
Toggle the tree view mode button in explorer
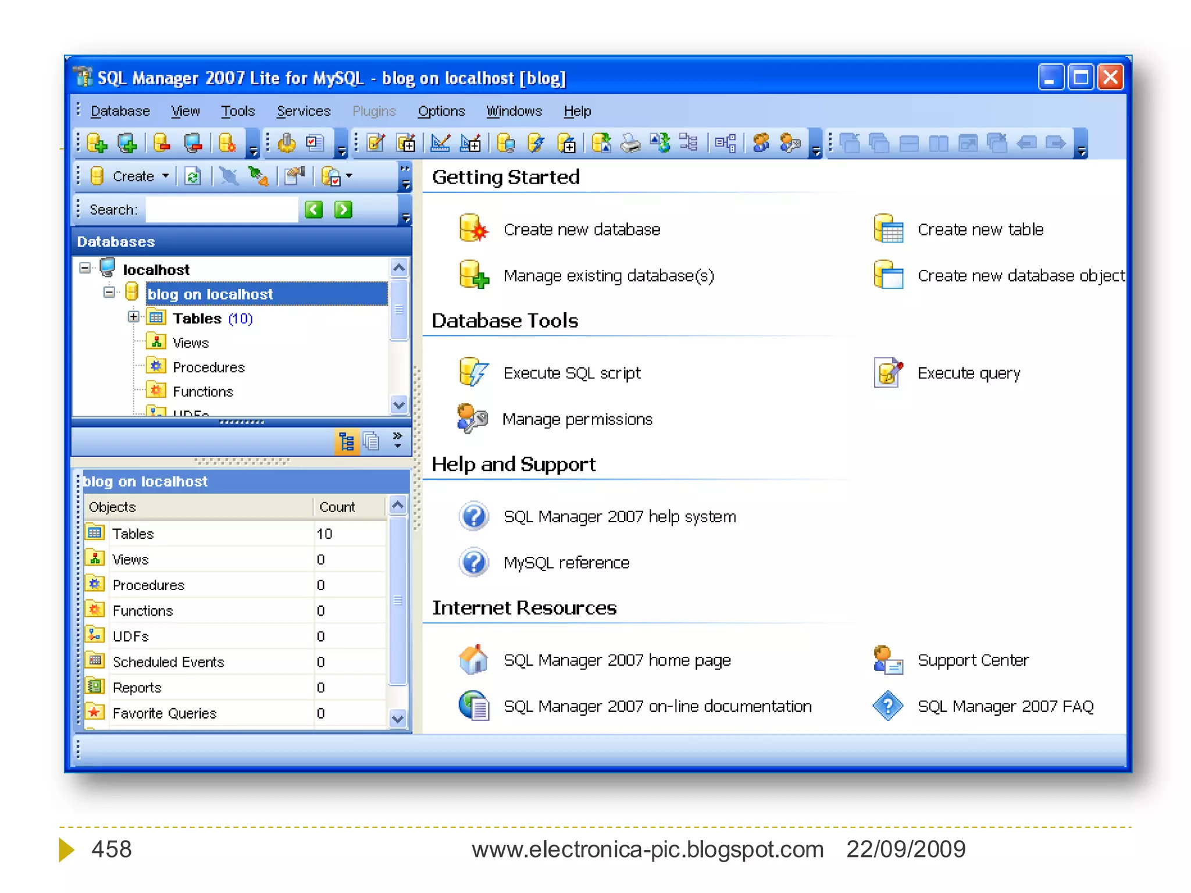(347, 442)
